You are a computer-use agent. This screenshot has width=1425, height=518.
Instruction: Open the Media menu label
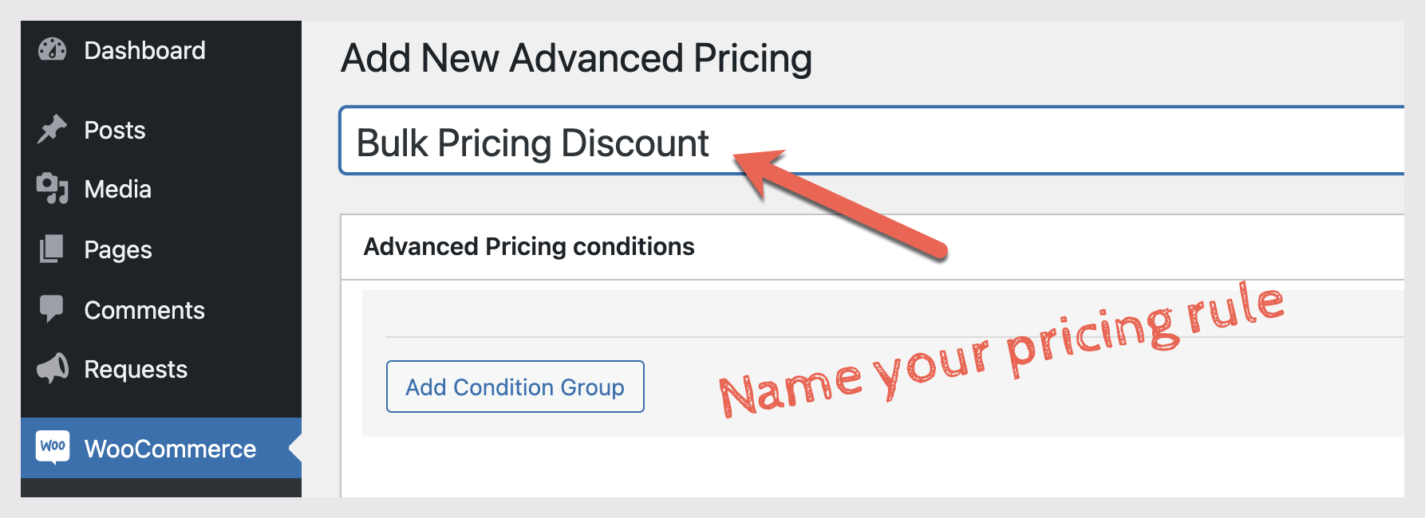point(117,190)
